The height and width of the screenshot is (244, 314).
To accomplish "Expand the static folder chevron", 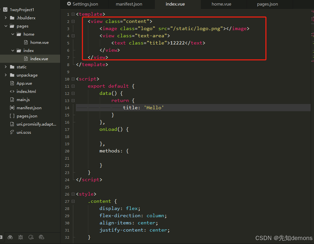I will (6, 67).
